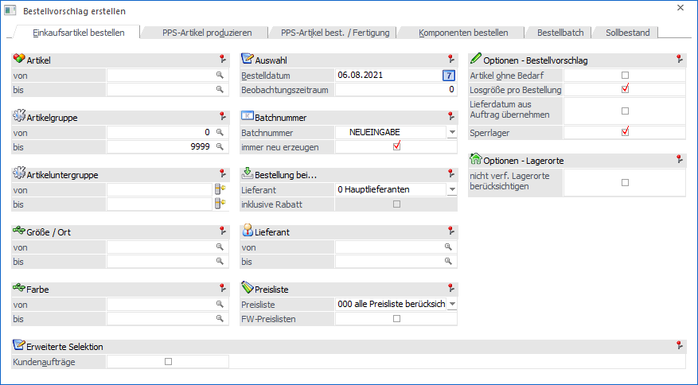Open the Lieferant Hauptlieferanten dropdown
Image resolution: width=698 pixels, height=385 pixels.
coord(452,189)
